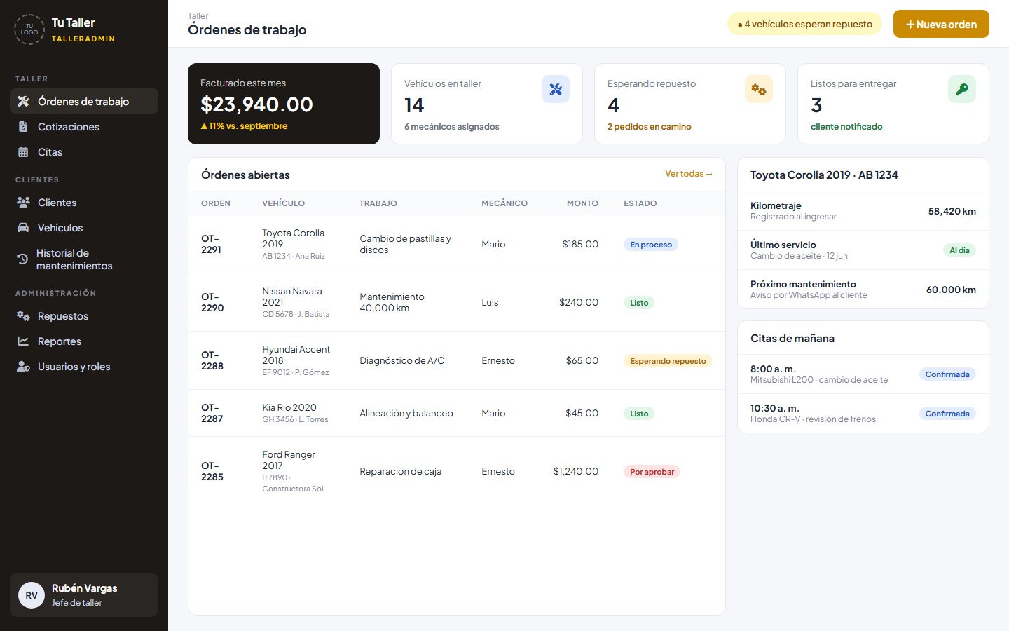The height and width of the screenshot is (631, 1009).
Task: Click the Citas calendar icon
Action: [x=23, y=151]
